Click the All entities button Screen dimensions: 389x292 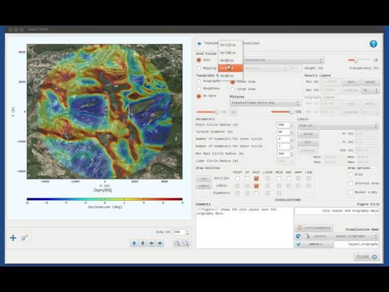(x=204, y=178)
